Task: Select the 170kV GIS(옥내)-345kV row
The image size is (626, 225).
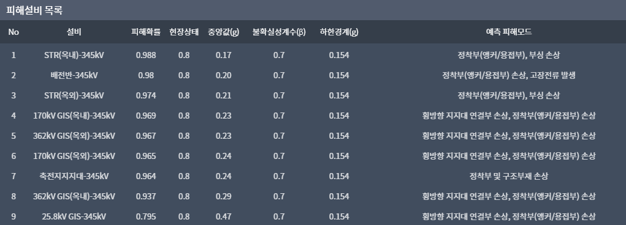Action: [x=313, y=116]
